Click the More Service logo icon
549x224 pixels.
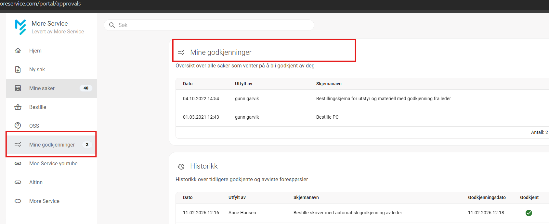pyautogui.click(x=20, y=27)
